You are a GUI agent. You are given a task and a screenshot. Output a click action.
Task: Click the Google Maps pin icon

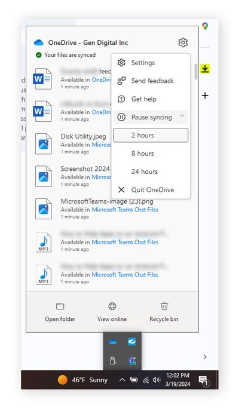(x=205, y=26)
